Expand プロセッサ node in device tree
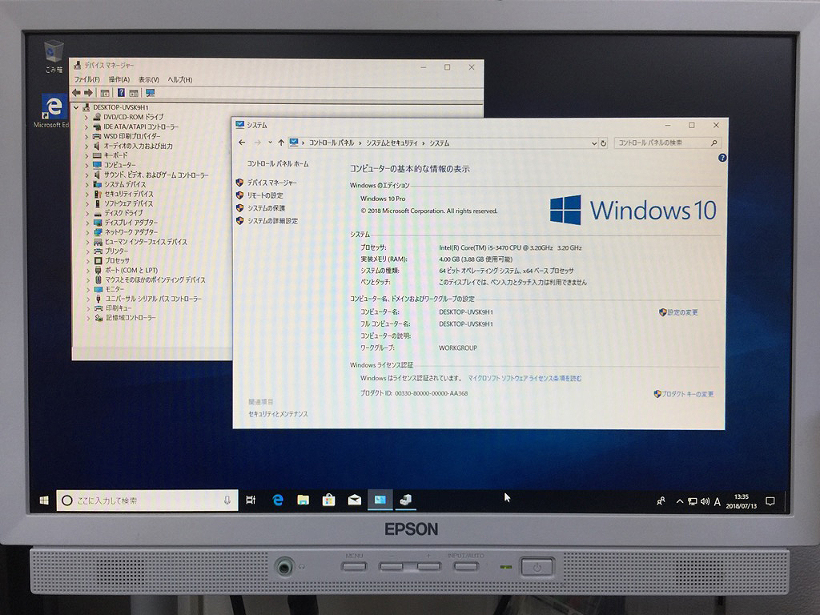 pyautogui.click(x=88, y=260)
